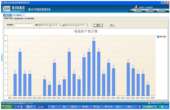The width and height of the screenshot is (170, 110).
Task: Switch to the shortcut tab
Action: (7, 15)
